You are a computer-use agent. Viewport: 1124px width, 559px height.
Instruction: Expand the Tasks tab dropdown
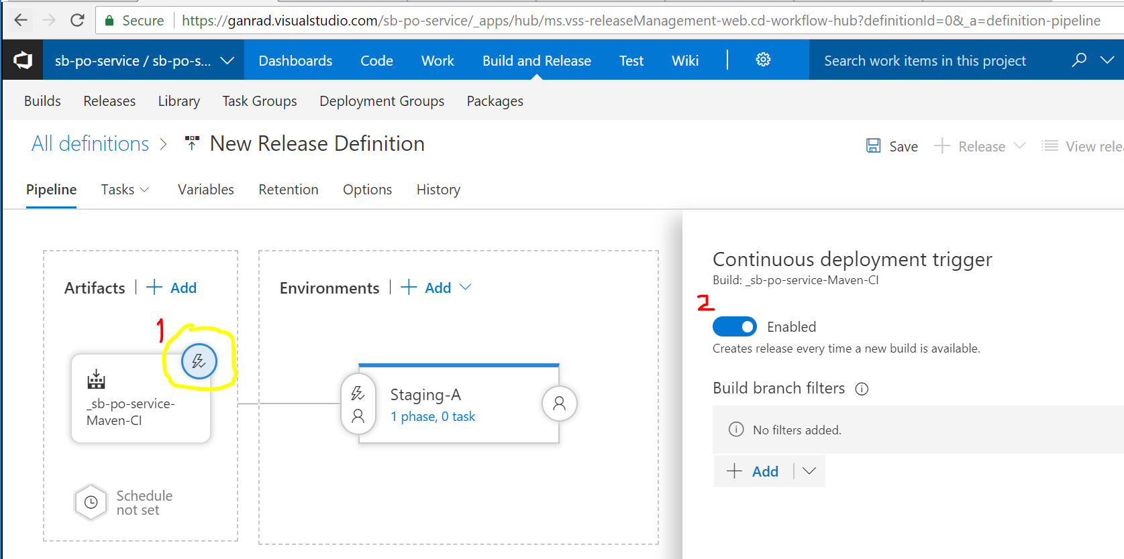144,190
